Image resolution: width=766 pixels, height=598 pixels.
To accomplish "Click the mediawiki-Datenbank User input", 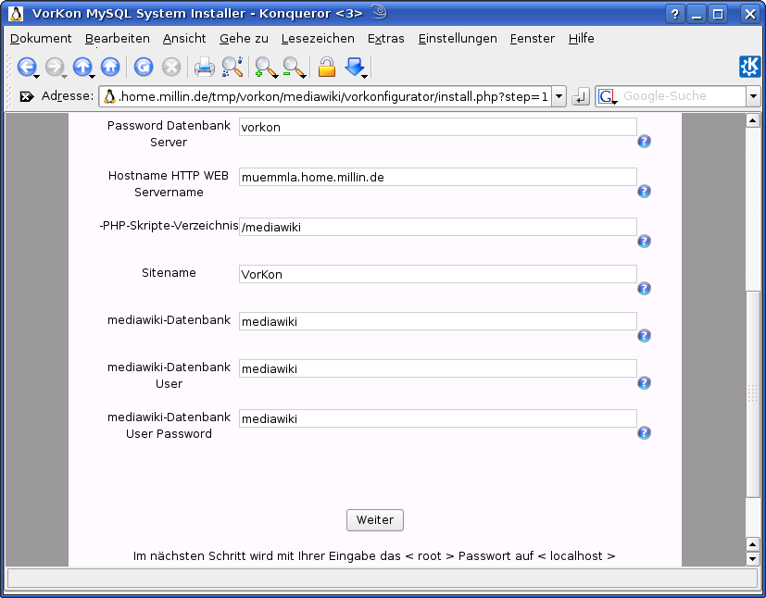I will pyautogui.click(x=438, y=368).
